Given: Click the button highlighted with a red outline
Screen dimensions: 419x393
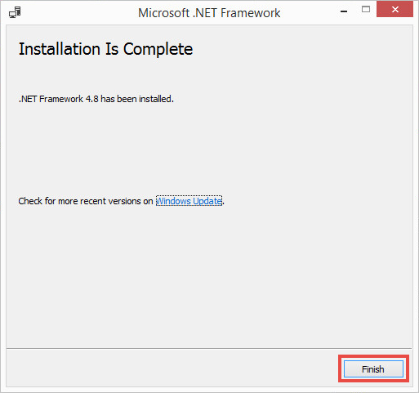Looking at the screenshot, I should pyautogui.click(x=373, y=369).
